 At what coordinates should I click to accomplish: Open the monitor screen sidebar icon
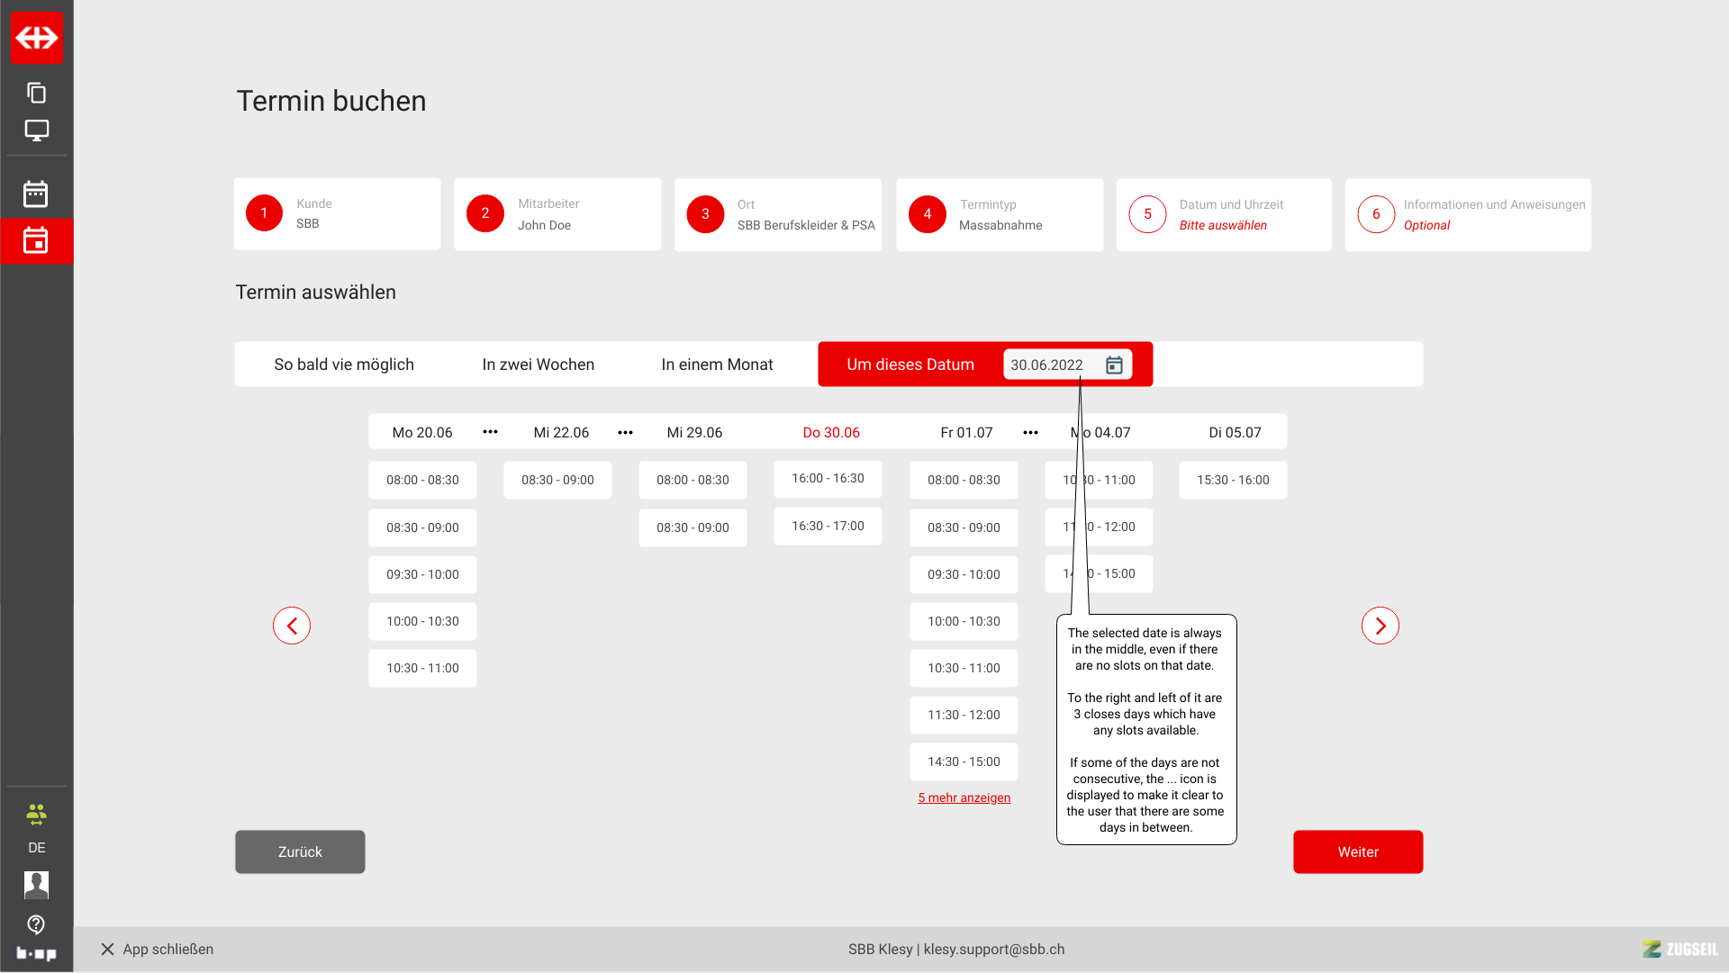pos(37,131)
